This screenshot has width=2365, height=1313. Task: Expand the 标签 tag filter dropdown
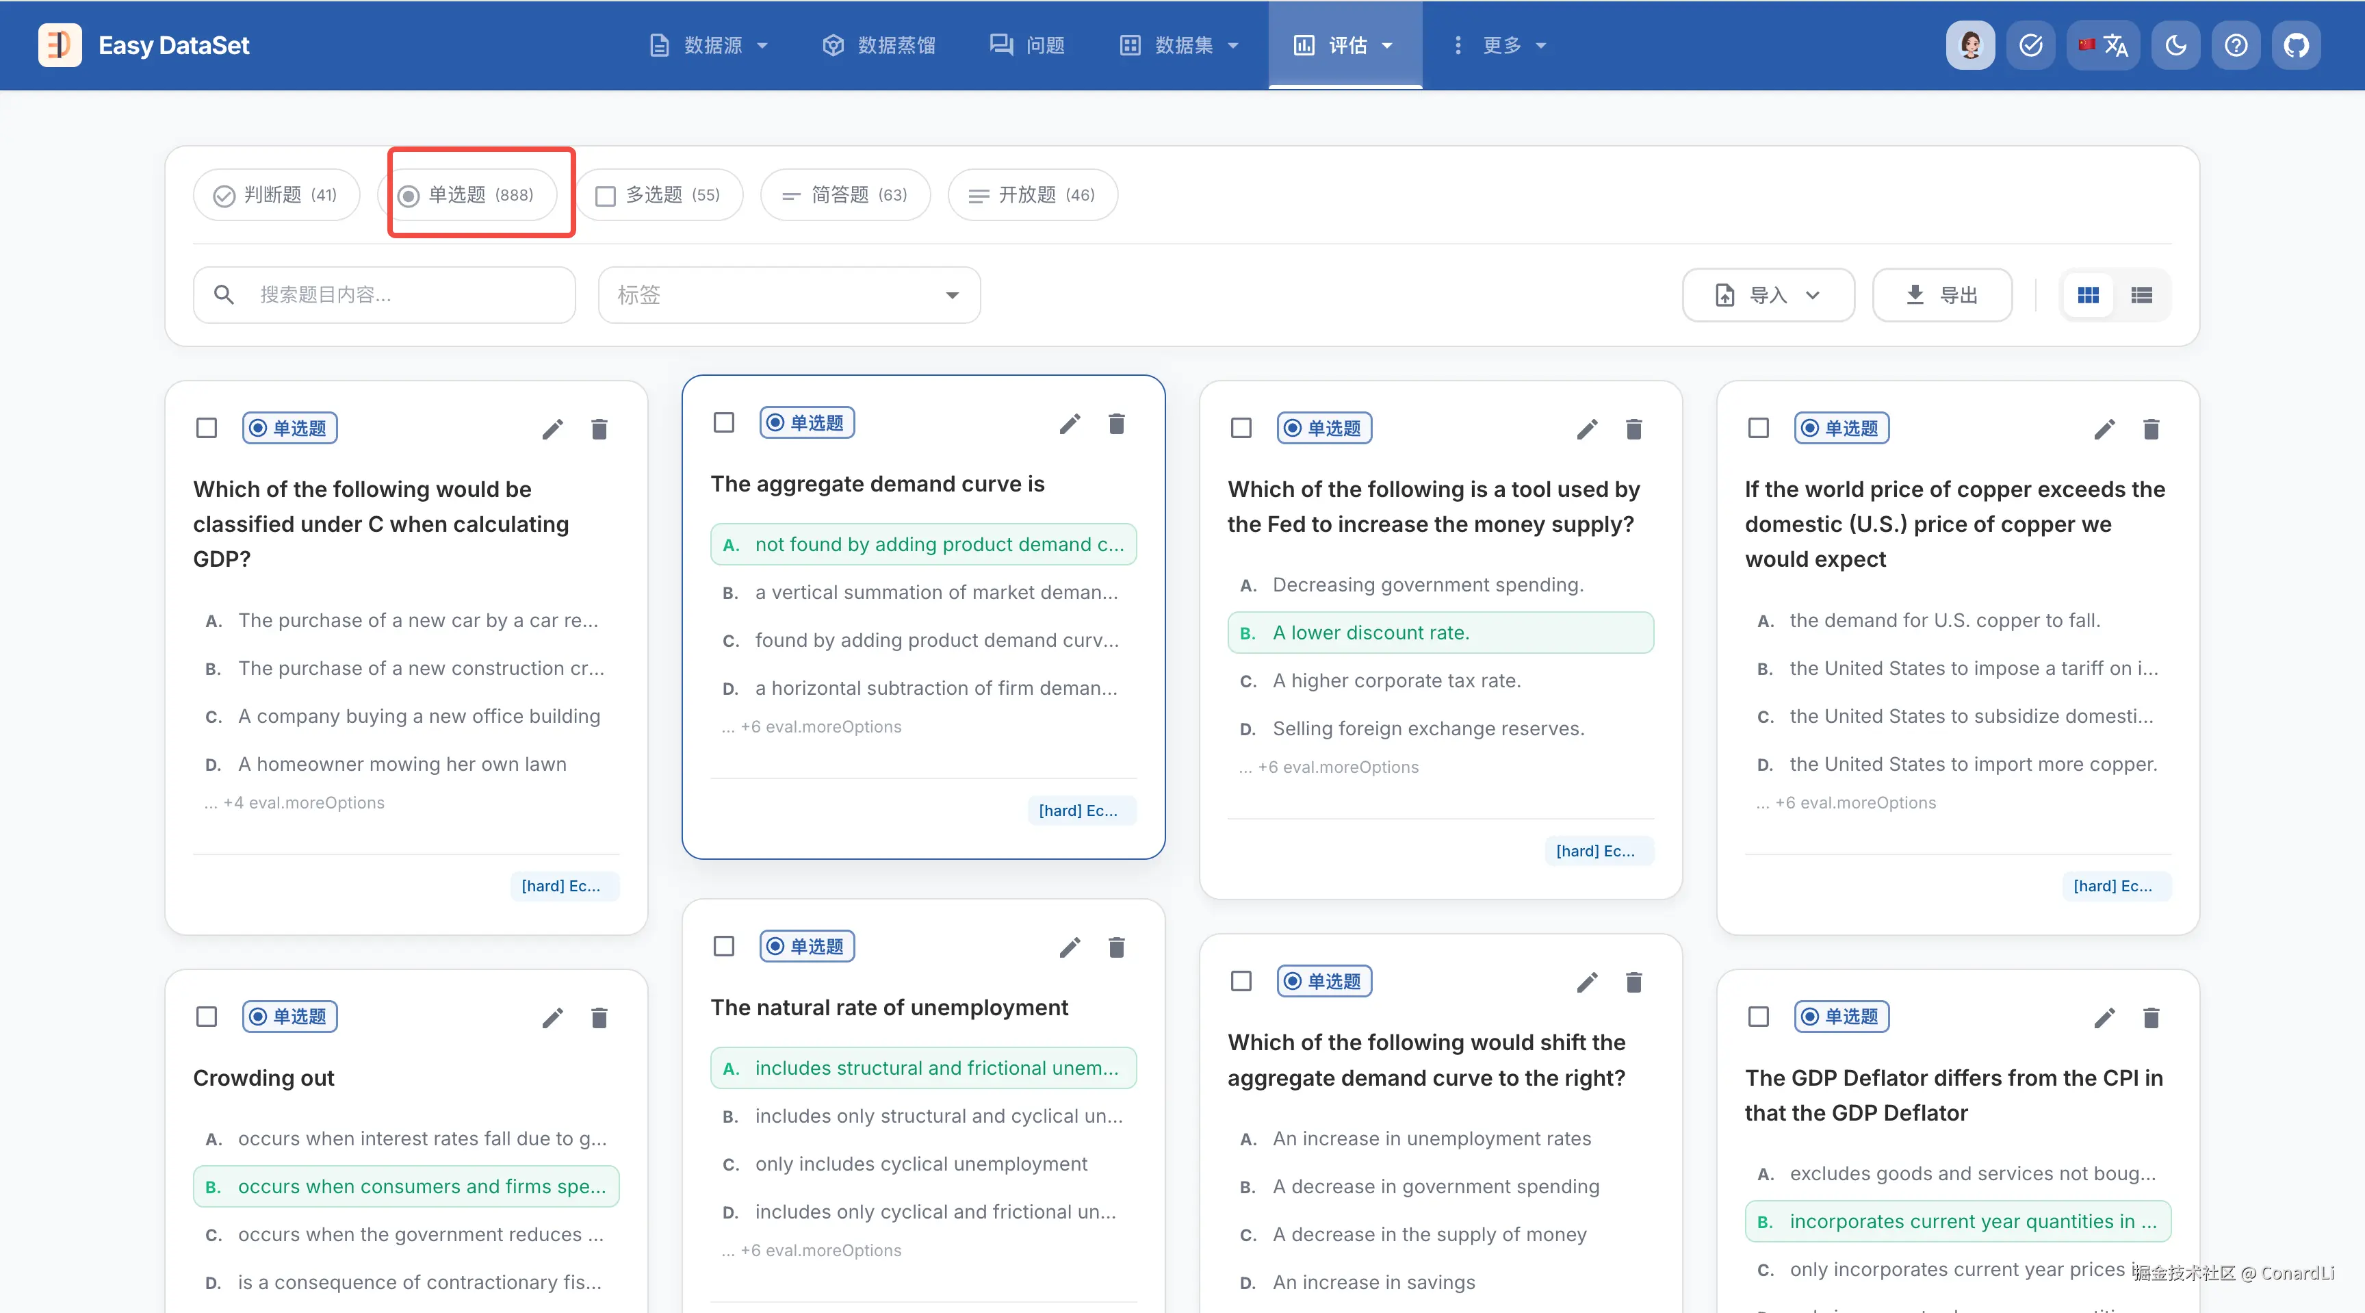click(788, 295)
